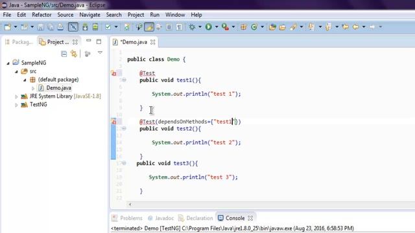
Task: Open the Android SDK Manager download icon
Action: (85, 27)
